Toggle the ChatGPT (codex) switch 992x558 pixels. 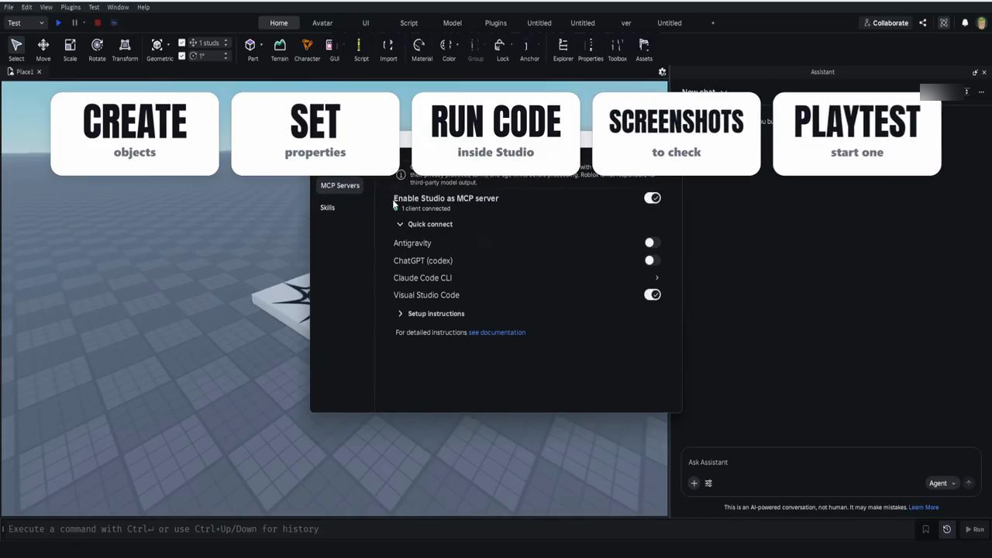(653, 260)
